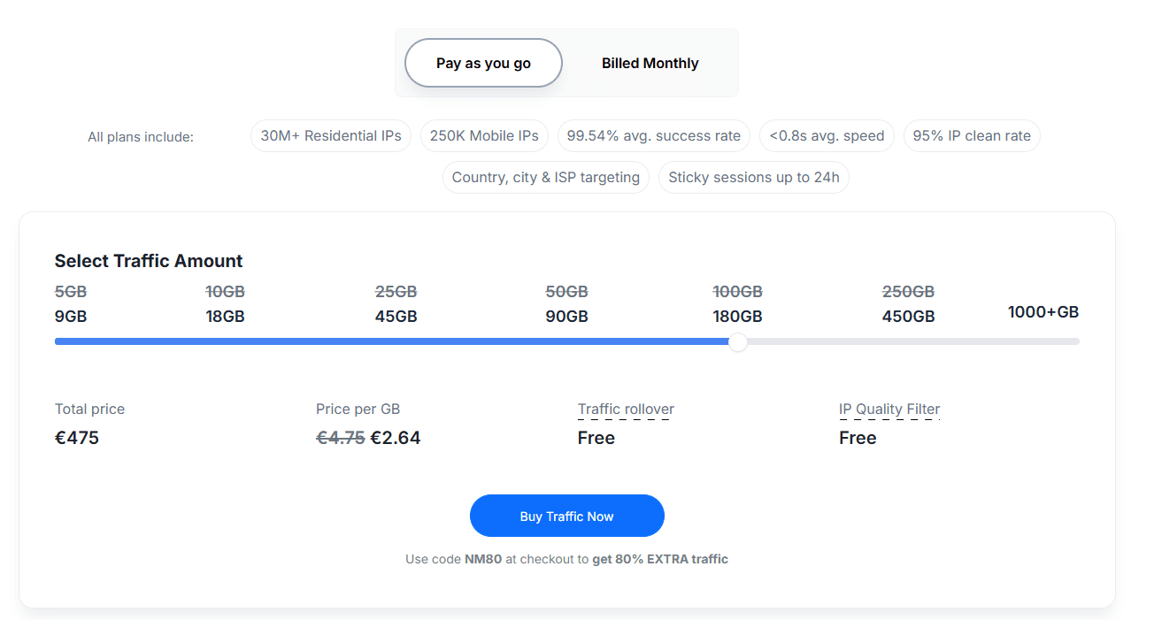The height and width of the screenshot is (620, 1154).
Task: Switch to the Billed Monthly tab
Action: 650,63
